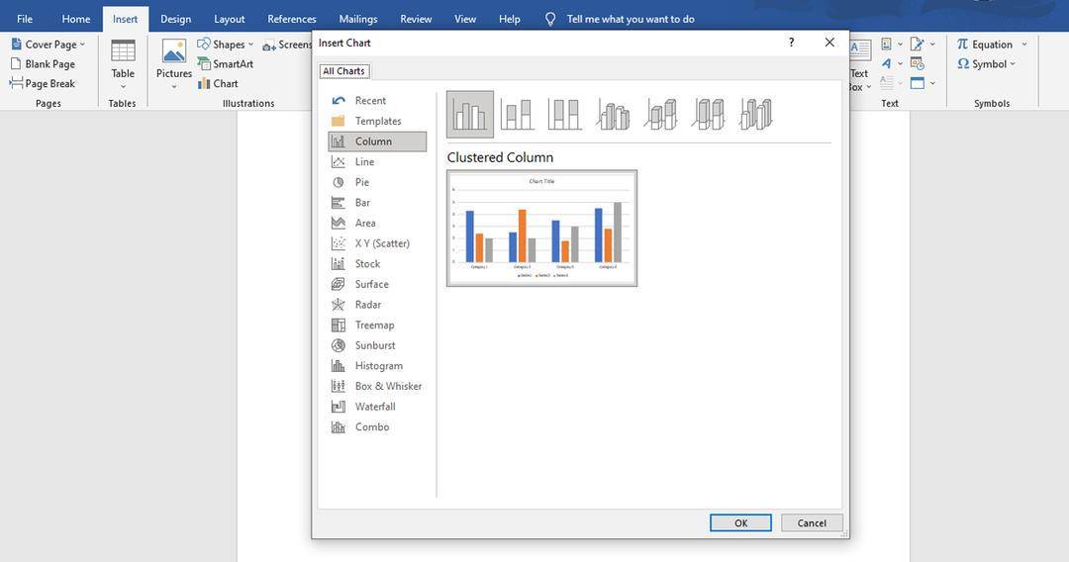Select the 3-D 100% Stacked Column icon
The height and width of the screenshot is (562, 1069).
(709, 115)
